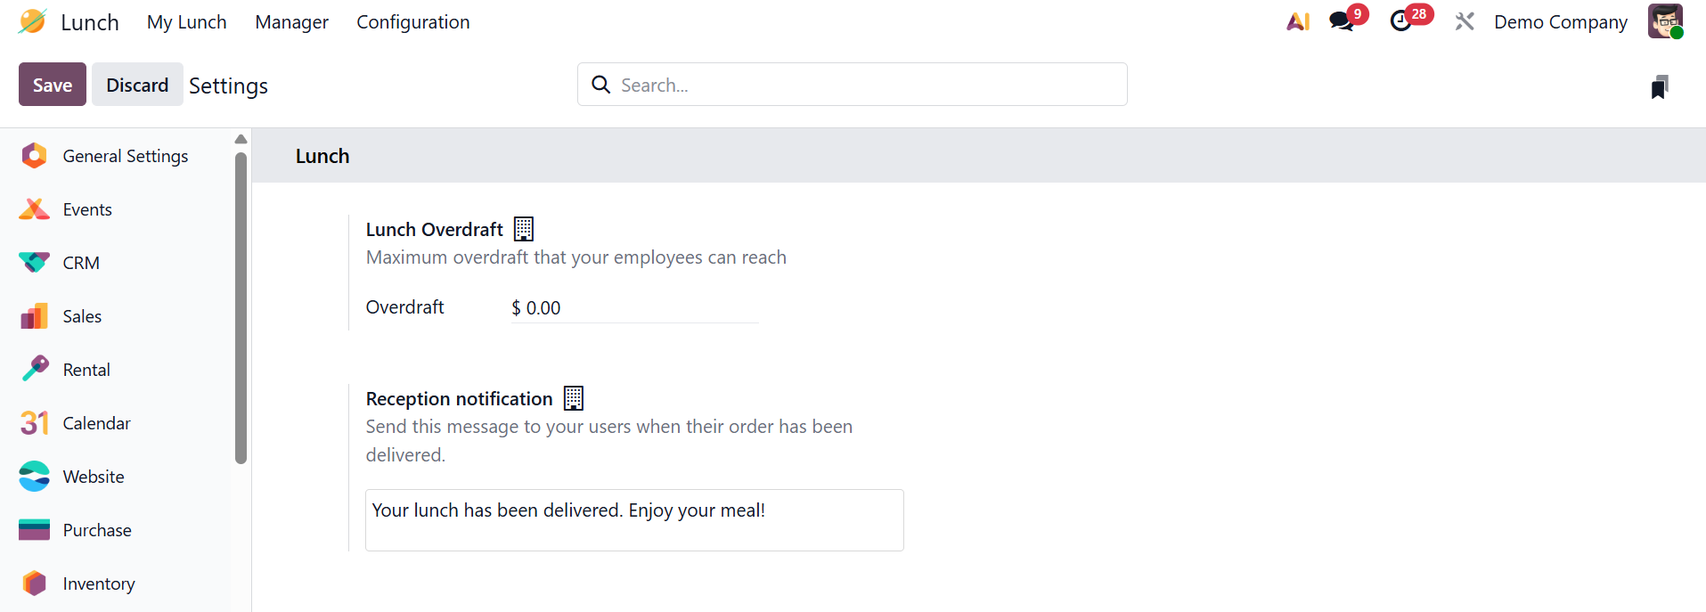The width and height of the screenshot is (1706, 612).
Task: Click the Overdraft amount field
Action: tap(634, 308)
